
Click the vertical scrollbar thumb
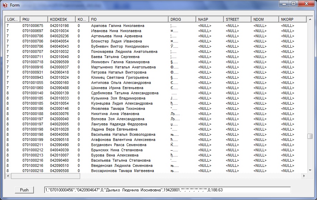click(310, 136)
